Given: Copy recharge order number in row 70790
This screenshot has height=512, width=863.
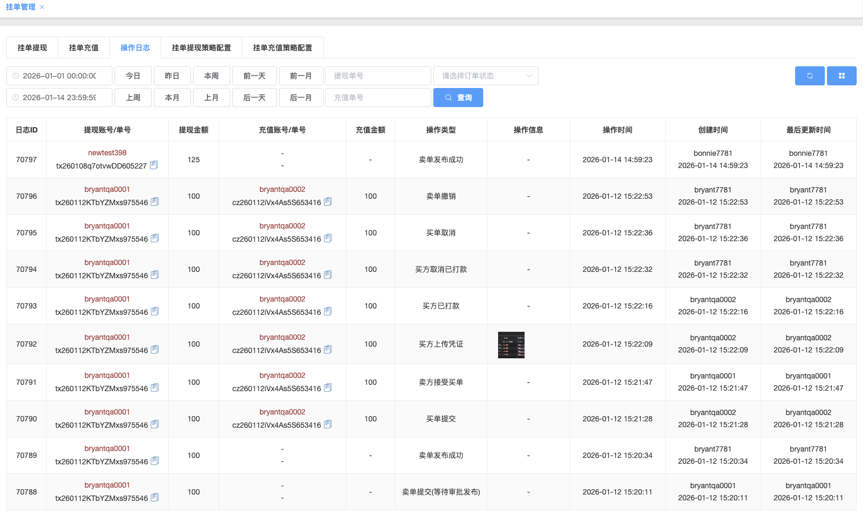Looking at the screenshot, I should [328, 425].
